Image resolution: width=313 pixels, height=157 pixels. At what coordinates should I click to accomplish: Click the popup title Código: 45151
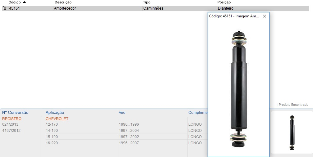click(x=234, y=16)
